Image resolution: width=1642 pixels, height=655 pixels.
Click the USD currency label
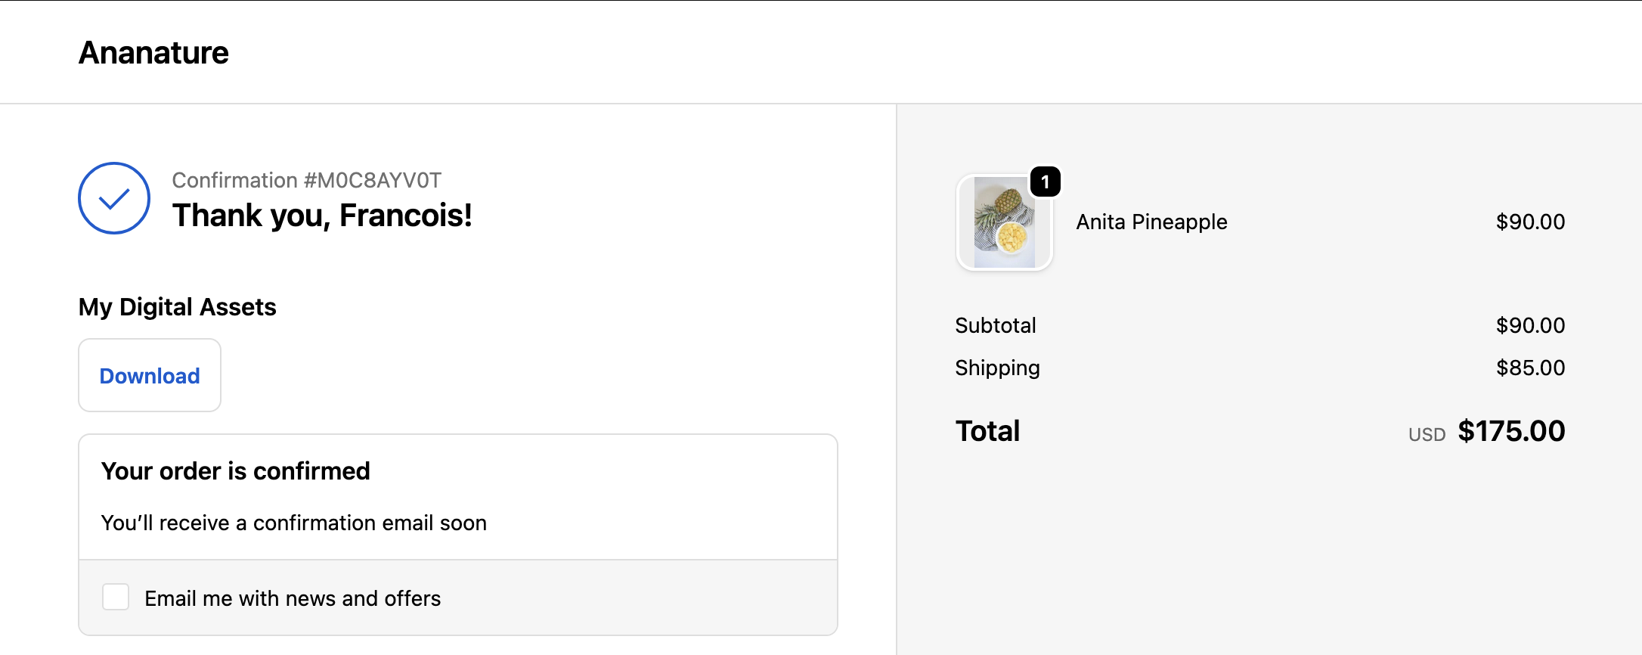point(1426,433)
